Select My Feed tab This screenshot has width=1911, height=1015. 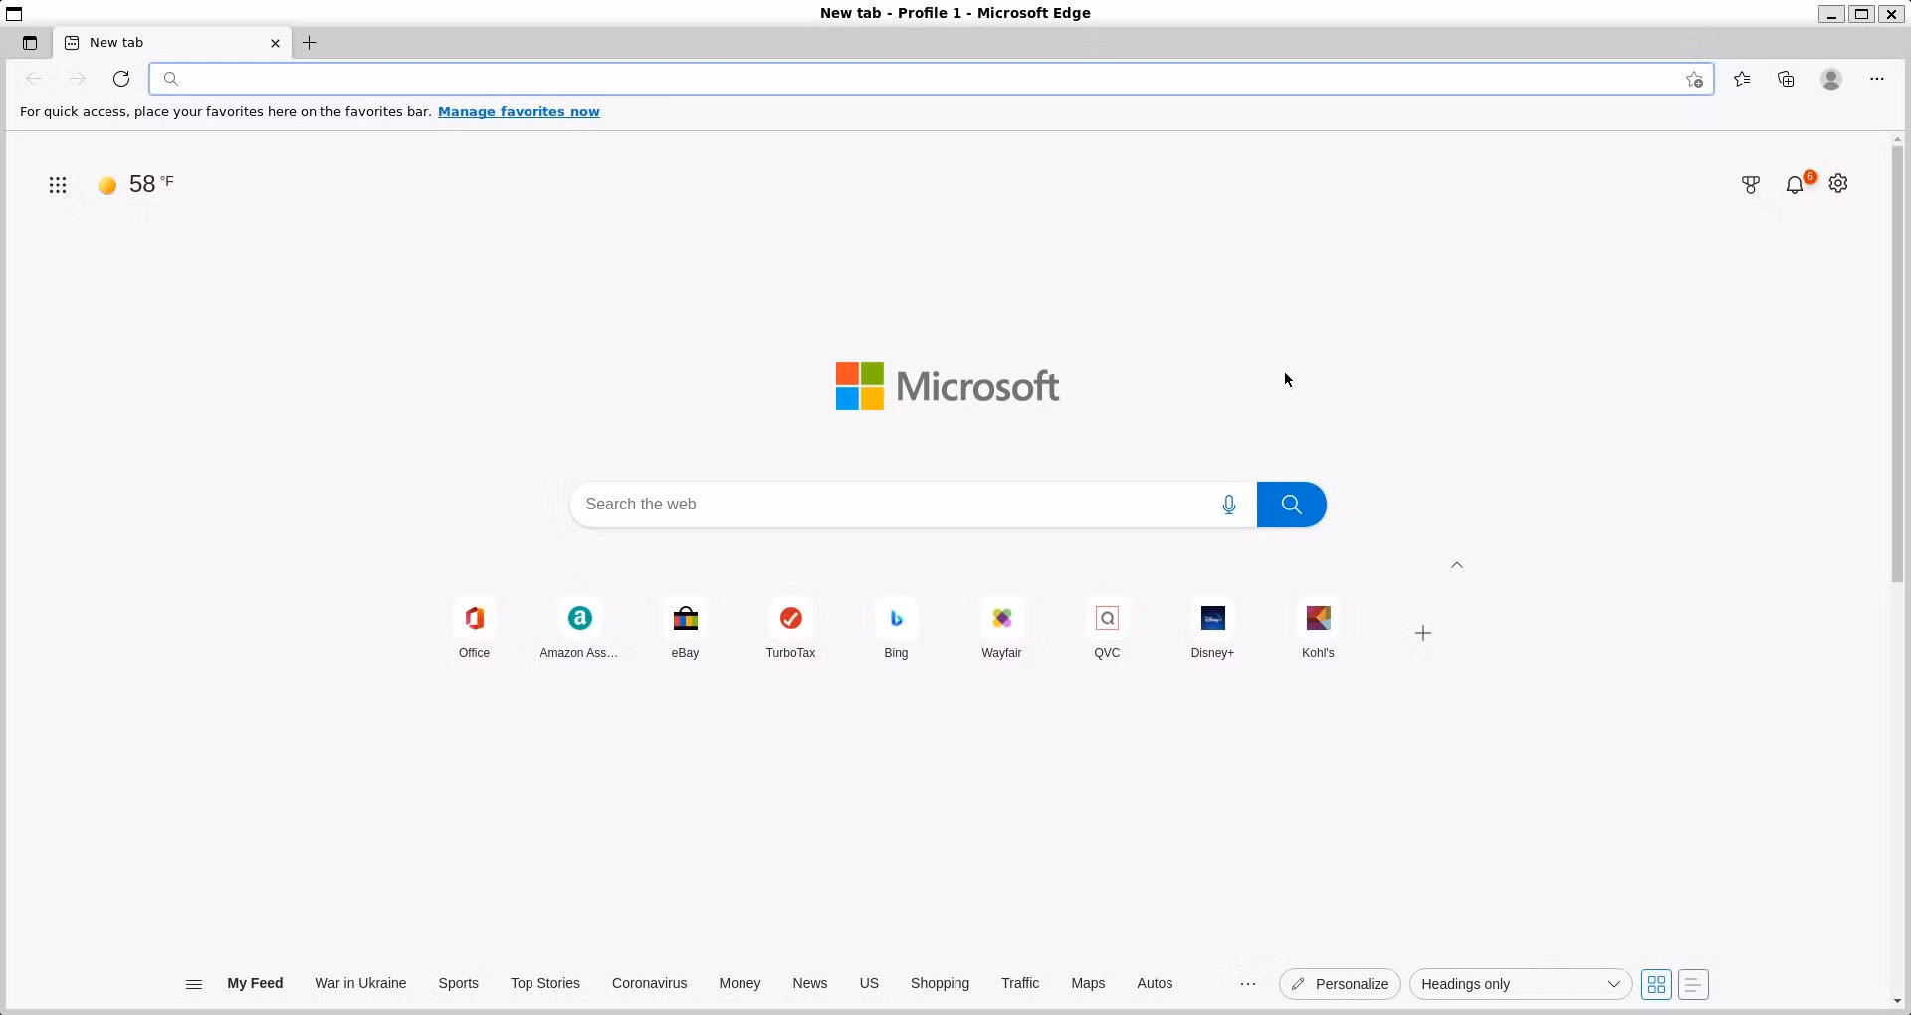click(x=255, y=983)
